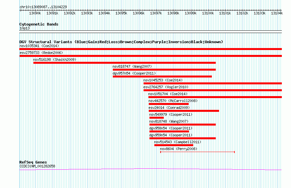Screen dimensions: 291x188
Task: Click the 13097k ruler position
Action: pos(156,13)
